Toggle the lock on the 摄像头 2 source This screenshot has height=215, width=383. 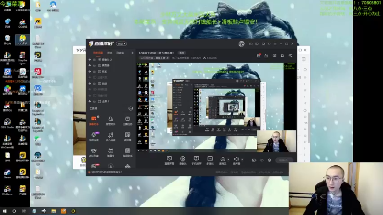pyautogui.click(x=94, y=60)
